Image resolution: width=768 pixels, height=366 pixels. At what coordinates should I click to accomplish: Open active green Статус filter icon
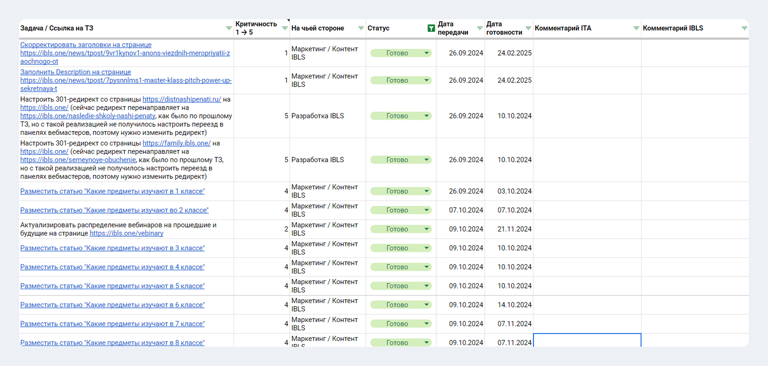click(x=431, y=28)
